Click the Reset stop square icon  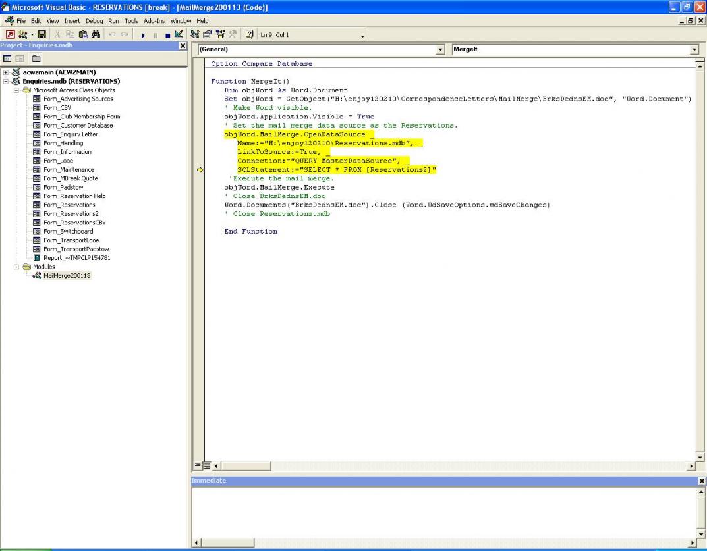tap(168, 34)
